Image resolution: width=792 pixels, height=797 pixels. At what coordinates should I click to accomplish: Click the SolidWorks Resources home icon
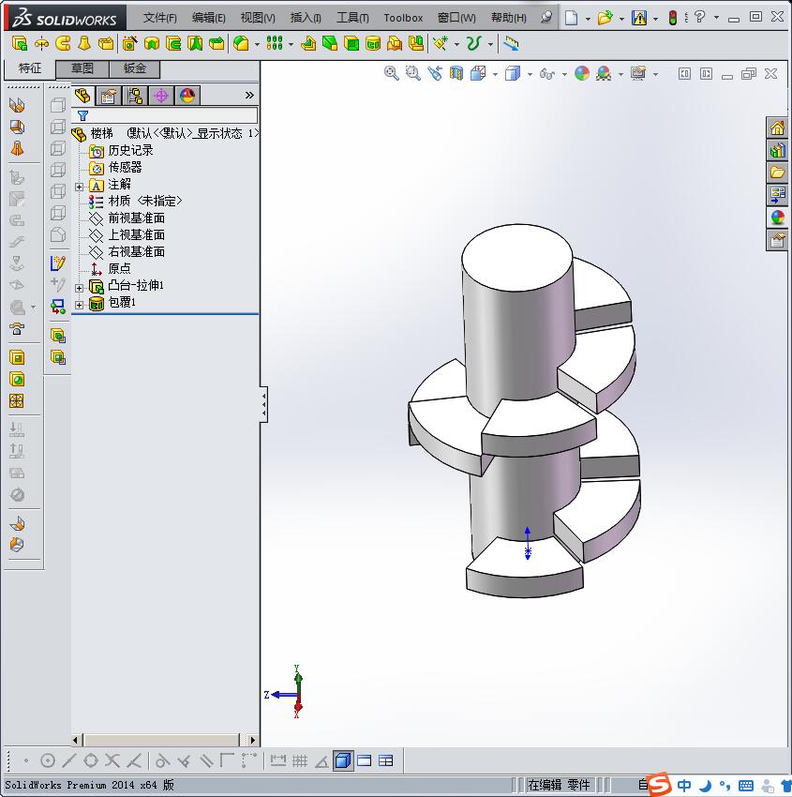(777, 128)
